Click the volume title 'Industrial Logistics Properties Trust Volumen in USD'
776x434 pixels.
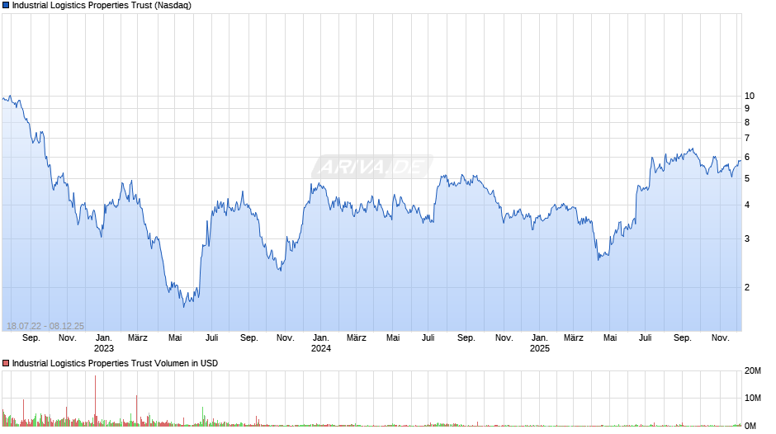pyautogui.click(x=115, y=363)
